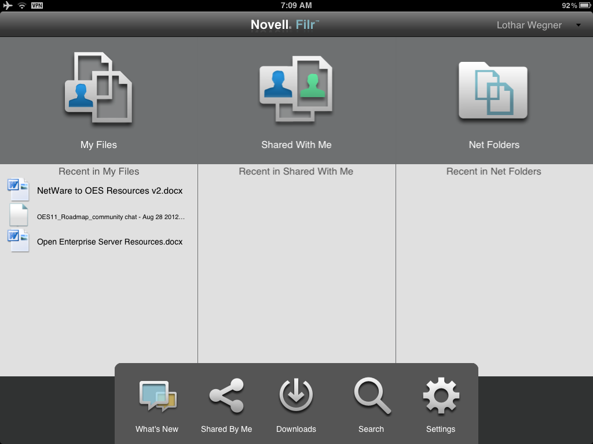Open the Net Folders icon
This screenshot has height=444, width=593.
493,91
